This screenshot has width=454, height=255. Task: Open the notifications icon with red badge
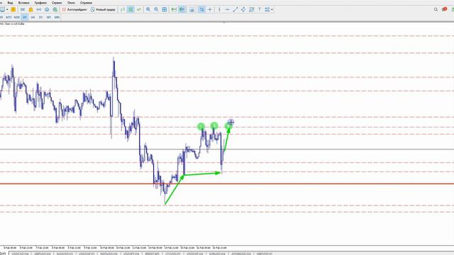point(444,9)
